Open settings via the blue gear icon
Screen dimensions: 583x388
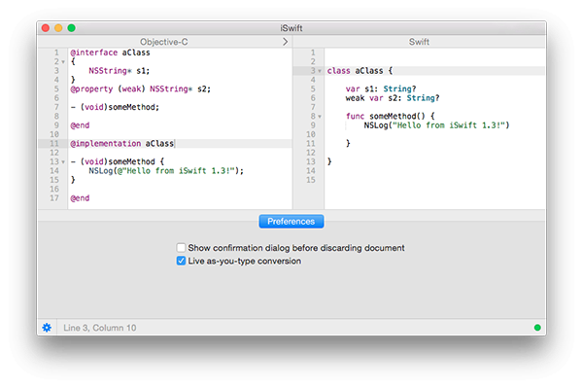tap(47, 328)
